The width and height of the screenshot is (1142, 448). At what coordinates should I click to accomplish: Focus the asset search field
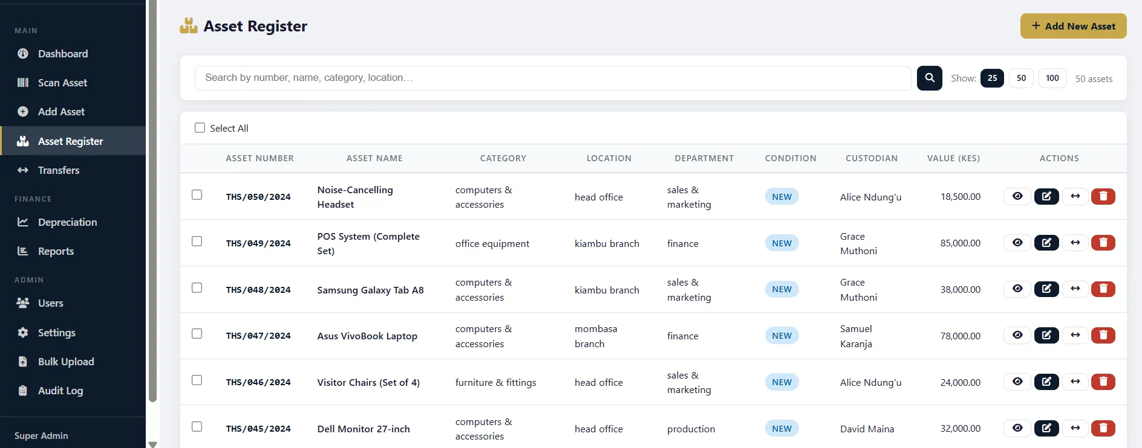[x=553, y=78]
